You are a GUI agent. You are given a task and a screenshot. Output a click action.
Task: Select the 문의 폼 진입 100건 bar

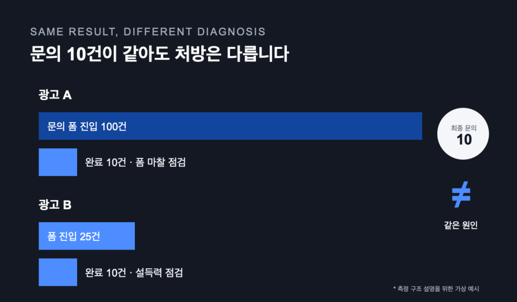[x=231, y=126]
